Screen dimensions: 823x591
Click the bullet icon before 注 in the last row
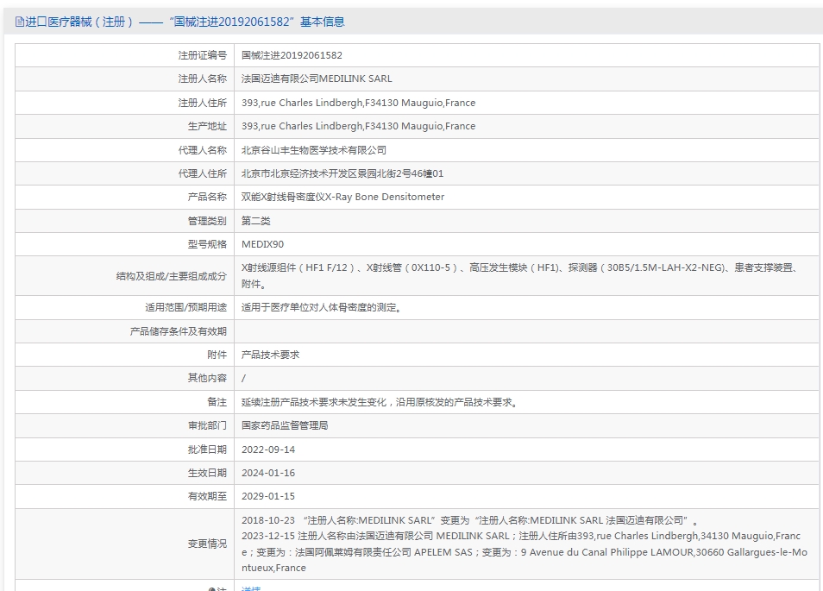[x=212, y=589]
